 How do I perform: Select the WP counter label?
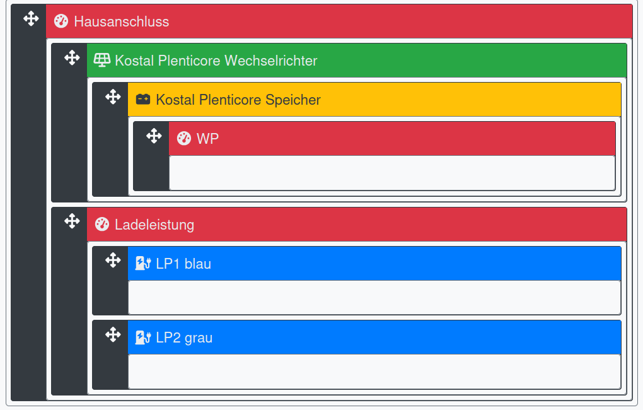click(x=207, y=139)
